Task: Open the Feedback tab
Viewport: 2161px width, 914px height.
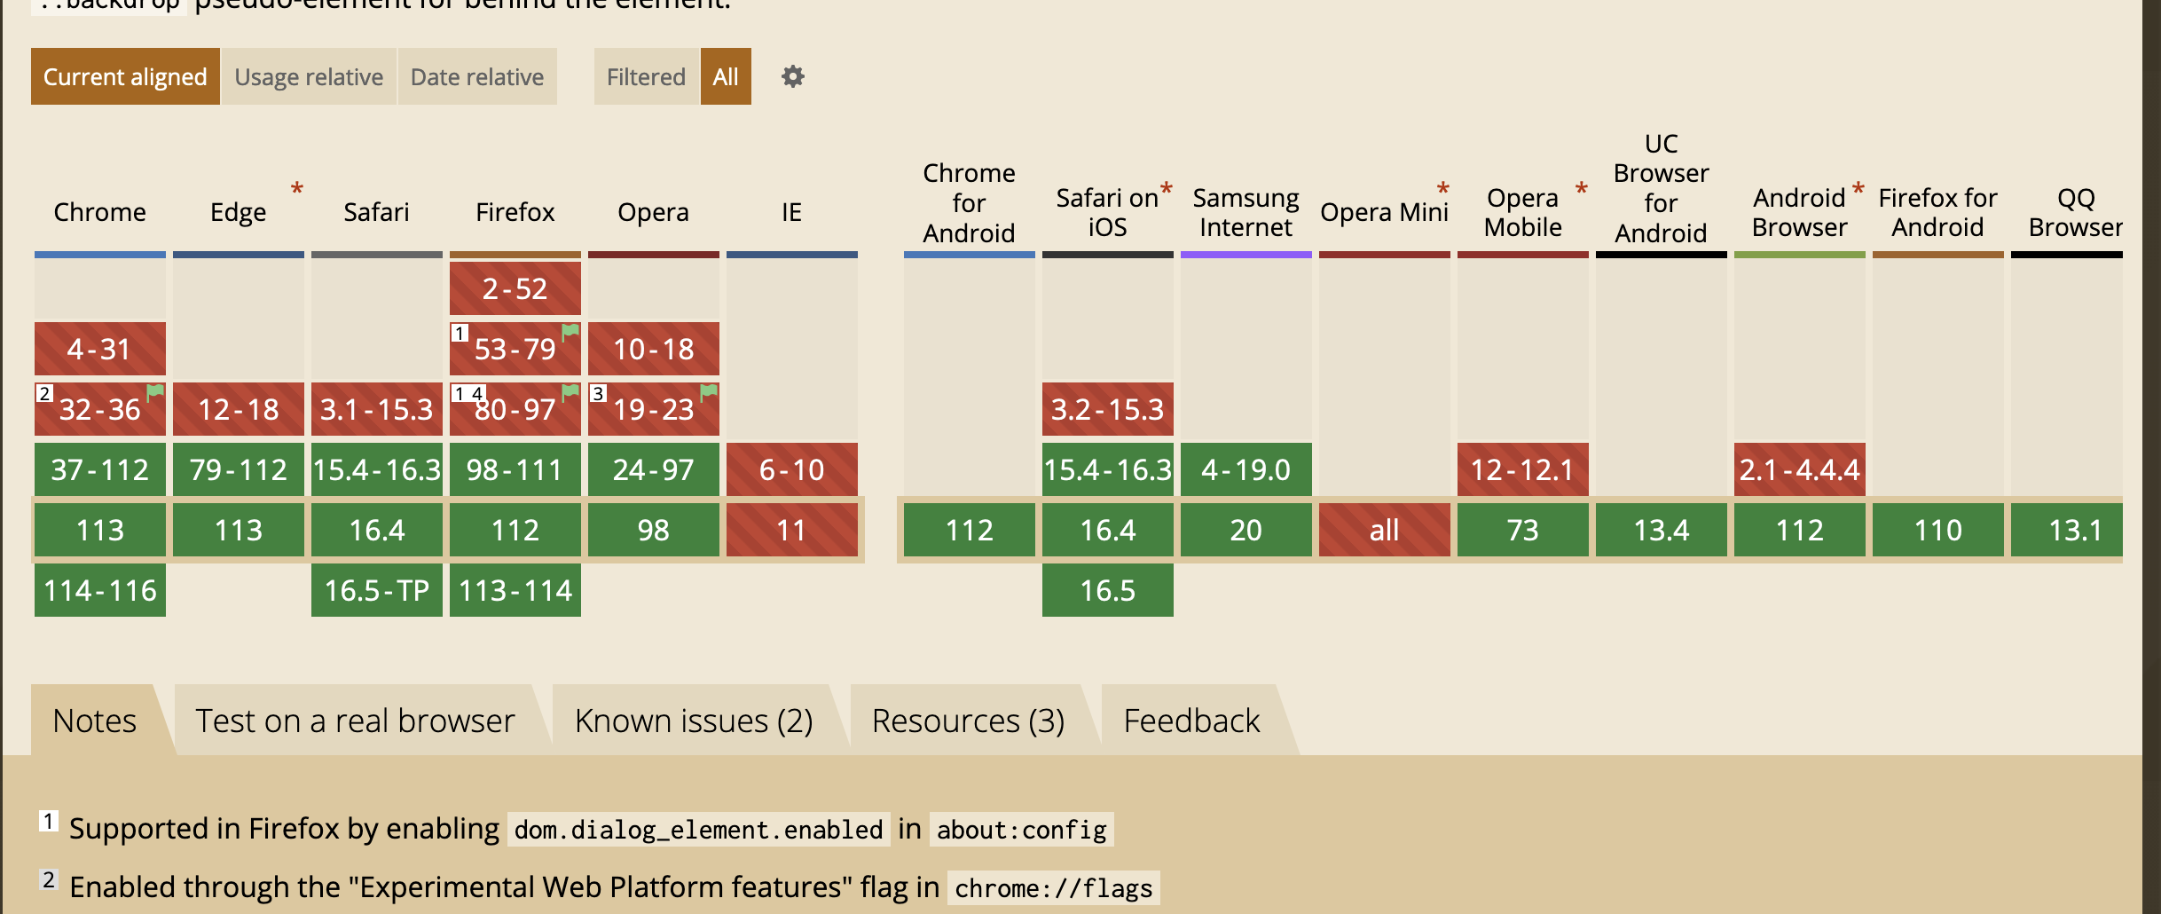Action: point(1191,720)
